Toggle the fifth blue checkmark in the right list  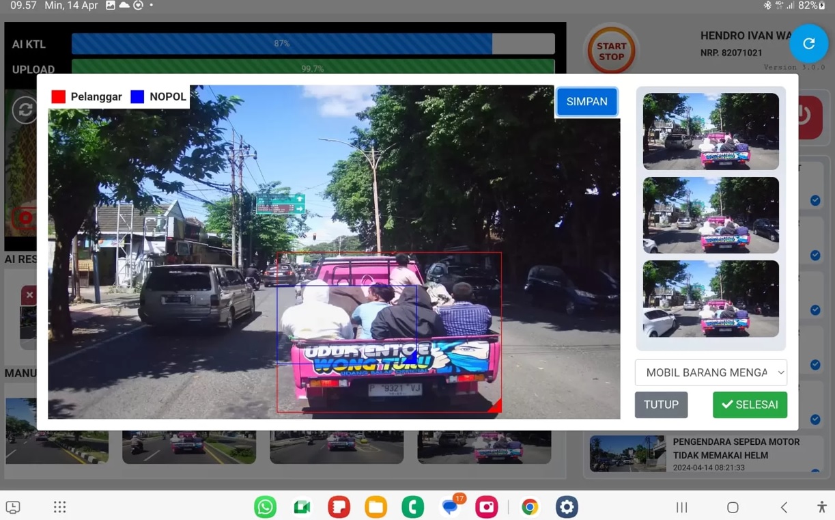tap(815, 419)
